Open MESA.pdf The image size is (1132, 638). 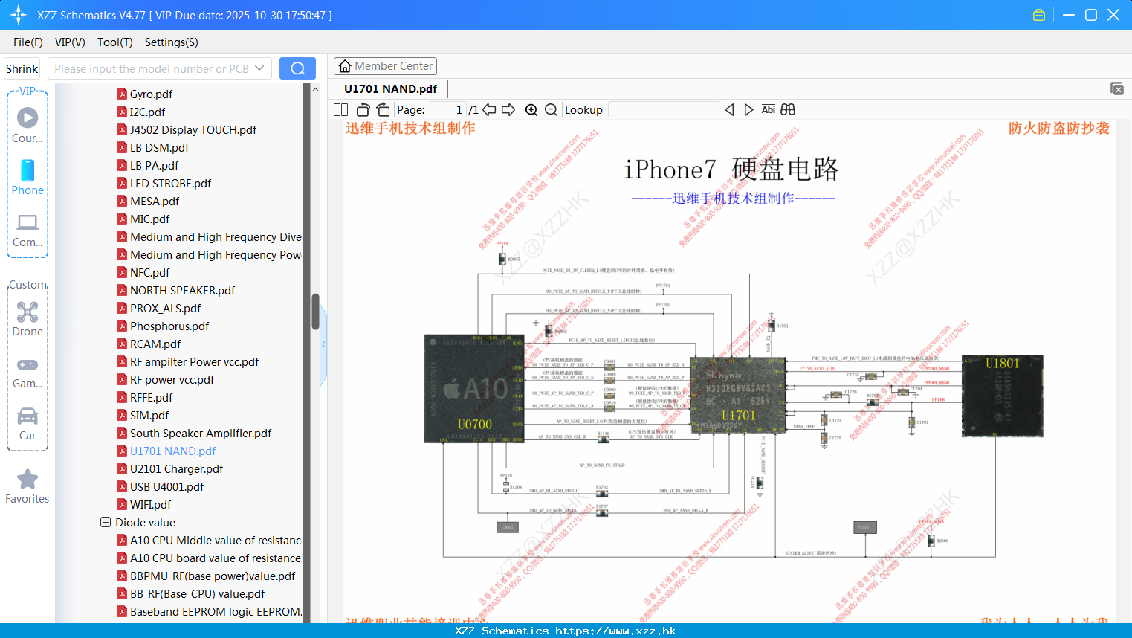[x=155, y=201]
